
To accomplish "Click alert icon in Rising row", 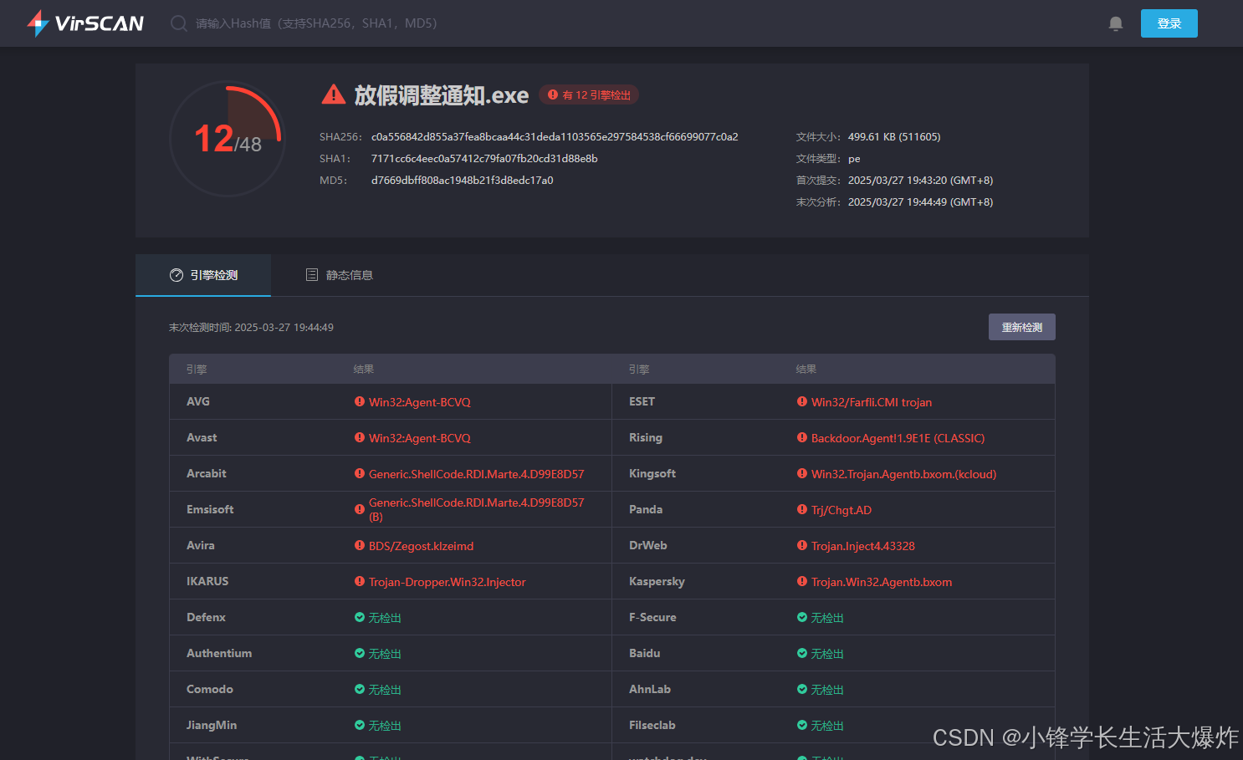I will pyautogui.click(x=802, y=437).
